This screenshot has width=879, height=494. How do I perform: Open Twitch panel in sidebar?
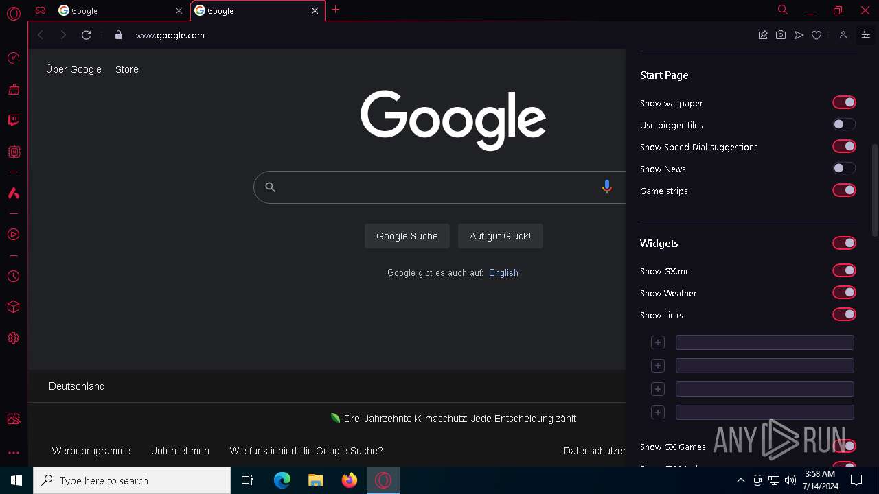point(13,120)
